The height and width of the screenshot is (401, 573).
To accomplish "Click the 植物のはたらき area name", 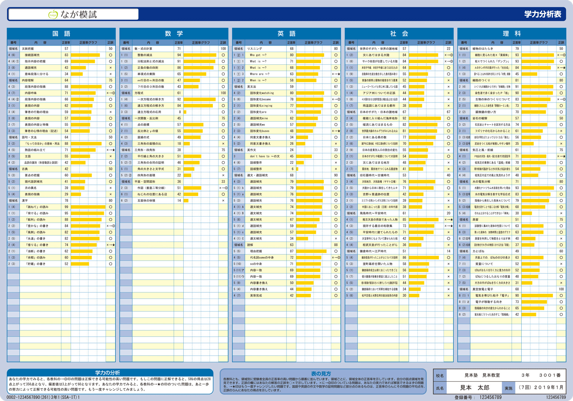I will (x=482, y=49).
